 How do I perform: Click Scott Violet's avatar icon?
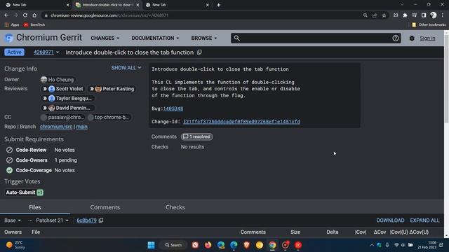coord(51,89)
